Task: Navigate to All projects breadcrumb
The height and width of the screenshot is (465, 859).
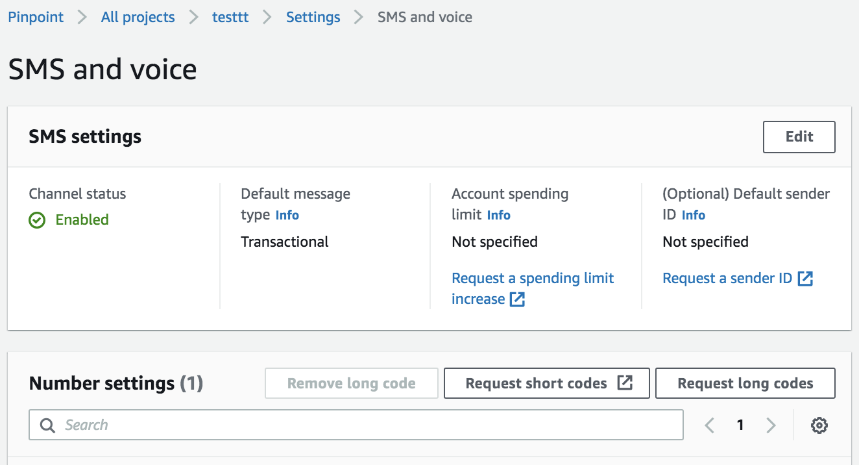Action: (x=138, y=18)
